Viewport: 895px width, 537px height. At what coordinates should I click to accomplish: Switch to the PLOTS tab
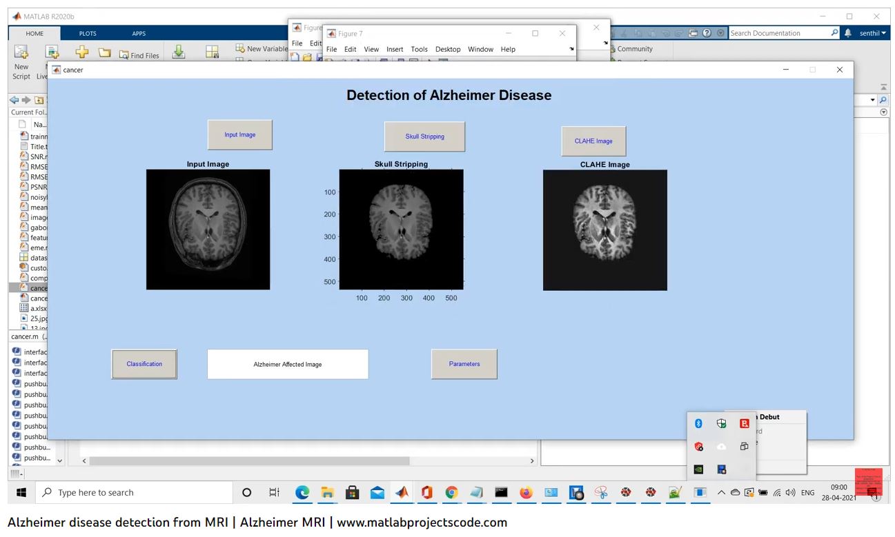click(x=88, y=33)
